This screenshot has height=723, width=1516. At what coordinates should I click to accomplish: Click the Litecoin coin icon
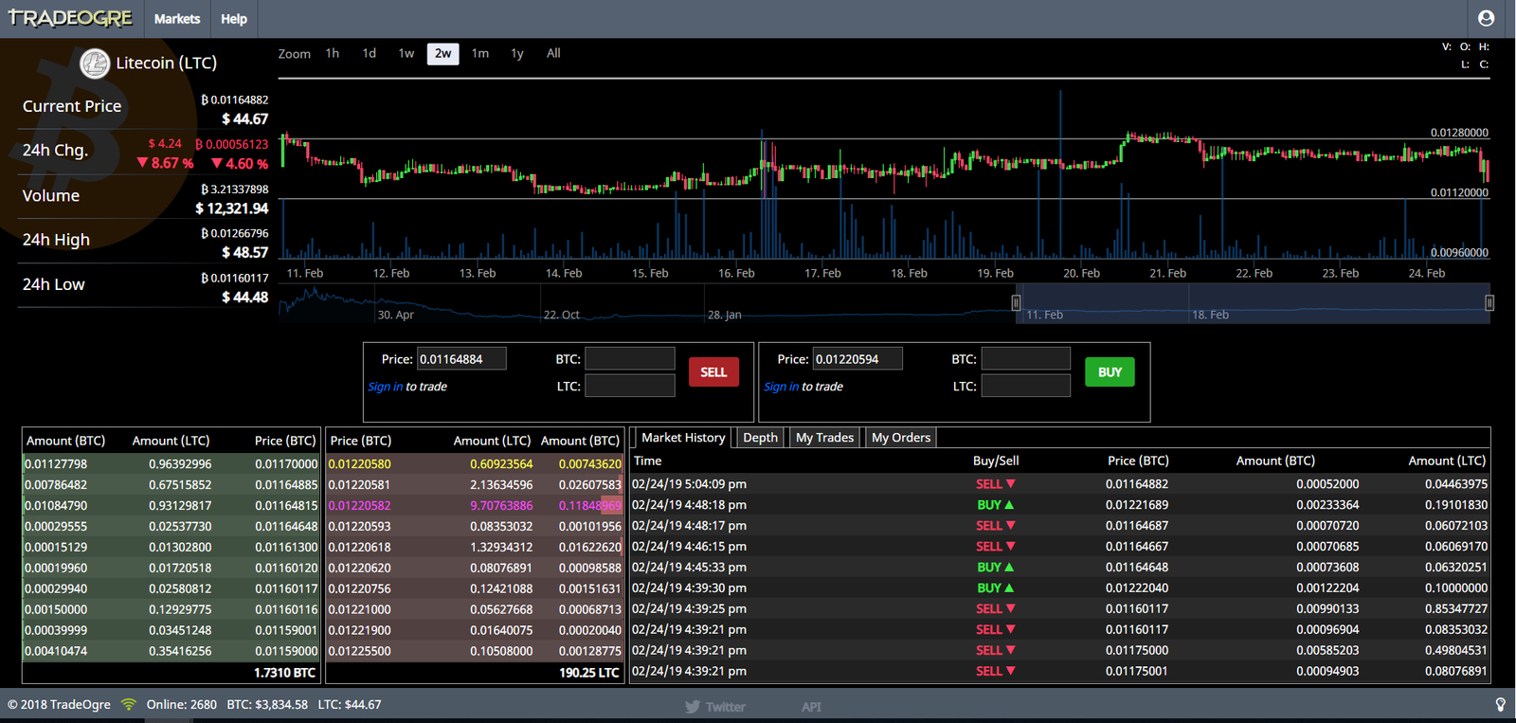point(94,63)
